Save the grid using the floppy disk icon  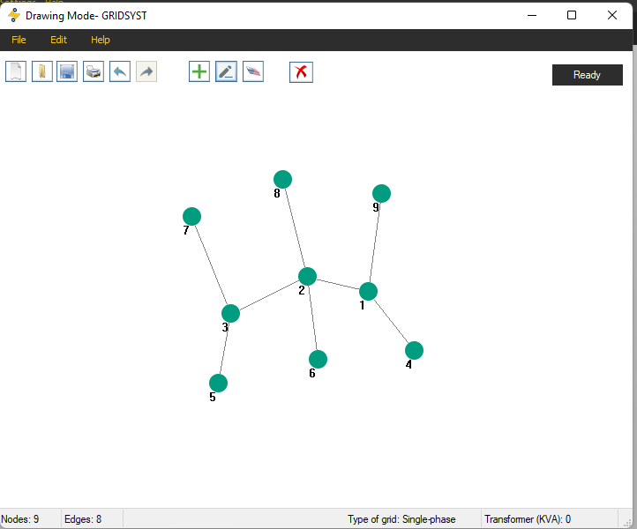tap(67, 71)
